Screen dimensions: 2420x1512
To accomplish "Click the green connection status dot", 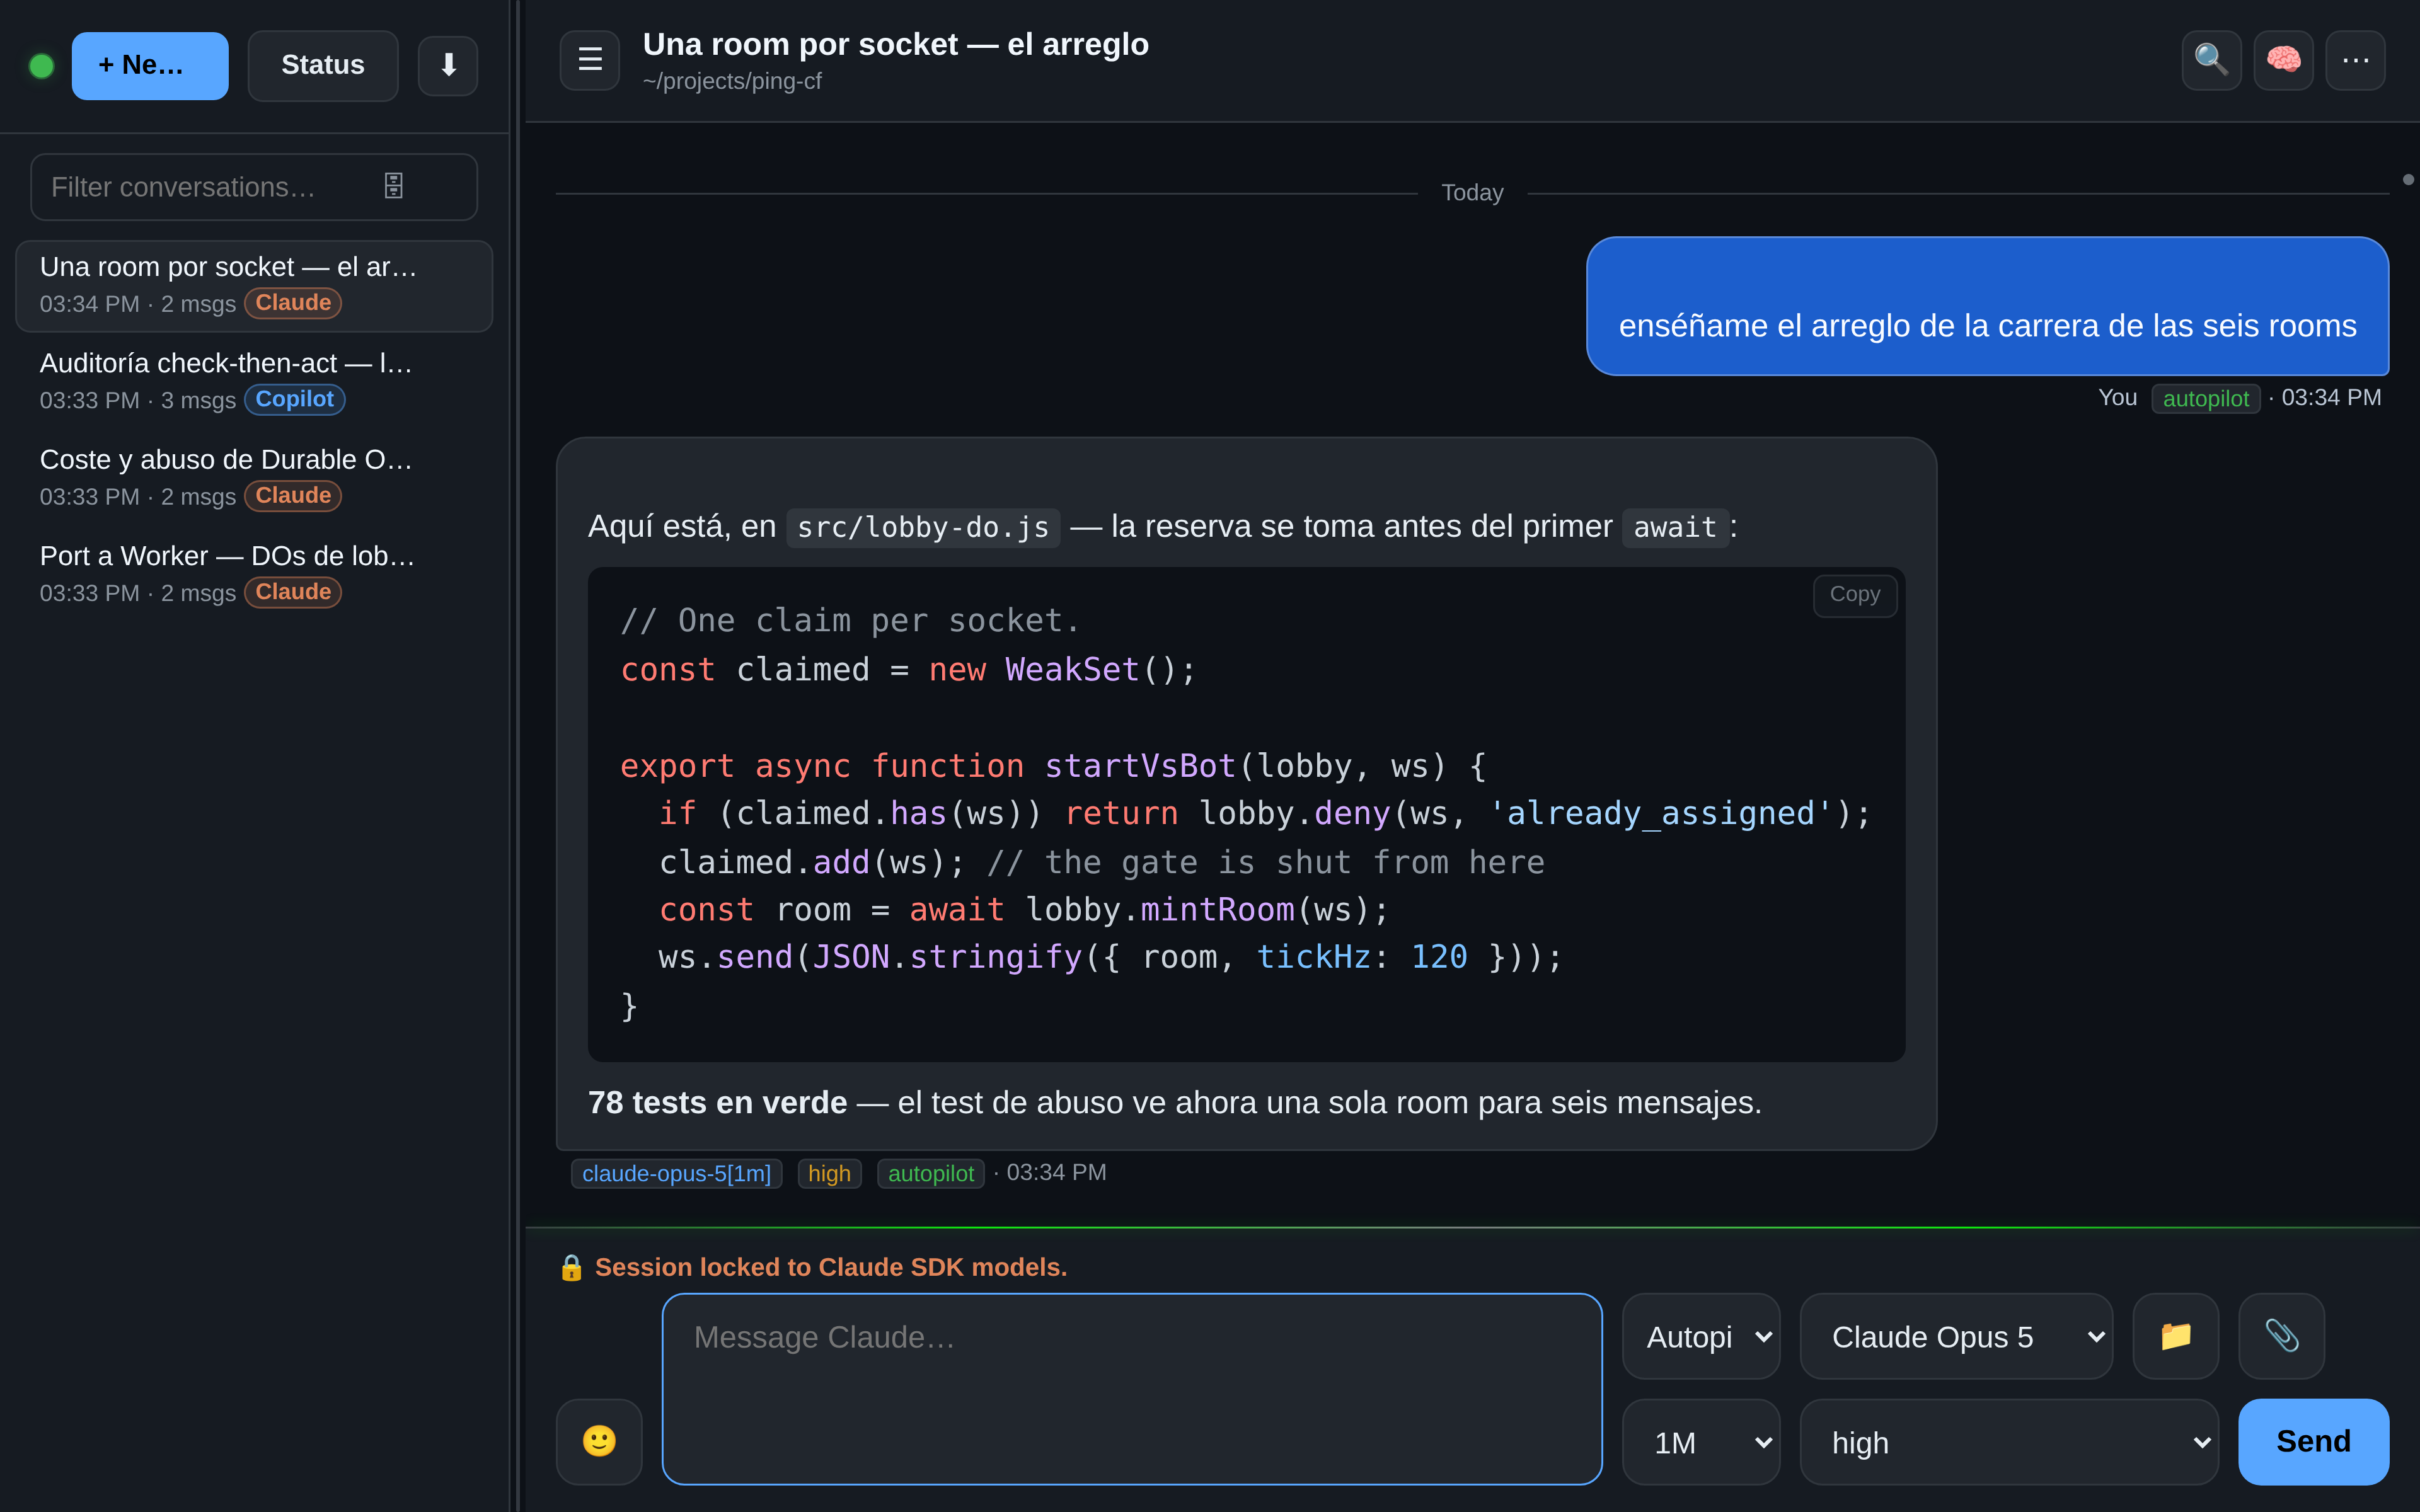I will [42, 66].
